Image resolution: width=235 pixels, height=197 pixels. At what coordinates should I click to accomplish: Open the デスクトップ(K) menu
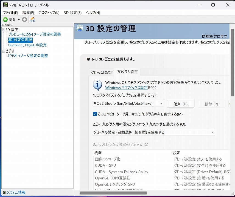click(49, 13)
